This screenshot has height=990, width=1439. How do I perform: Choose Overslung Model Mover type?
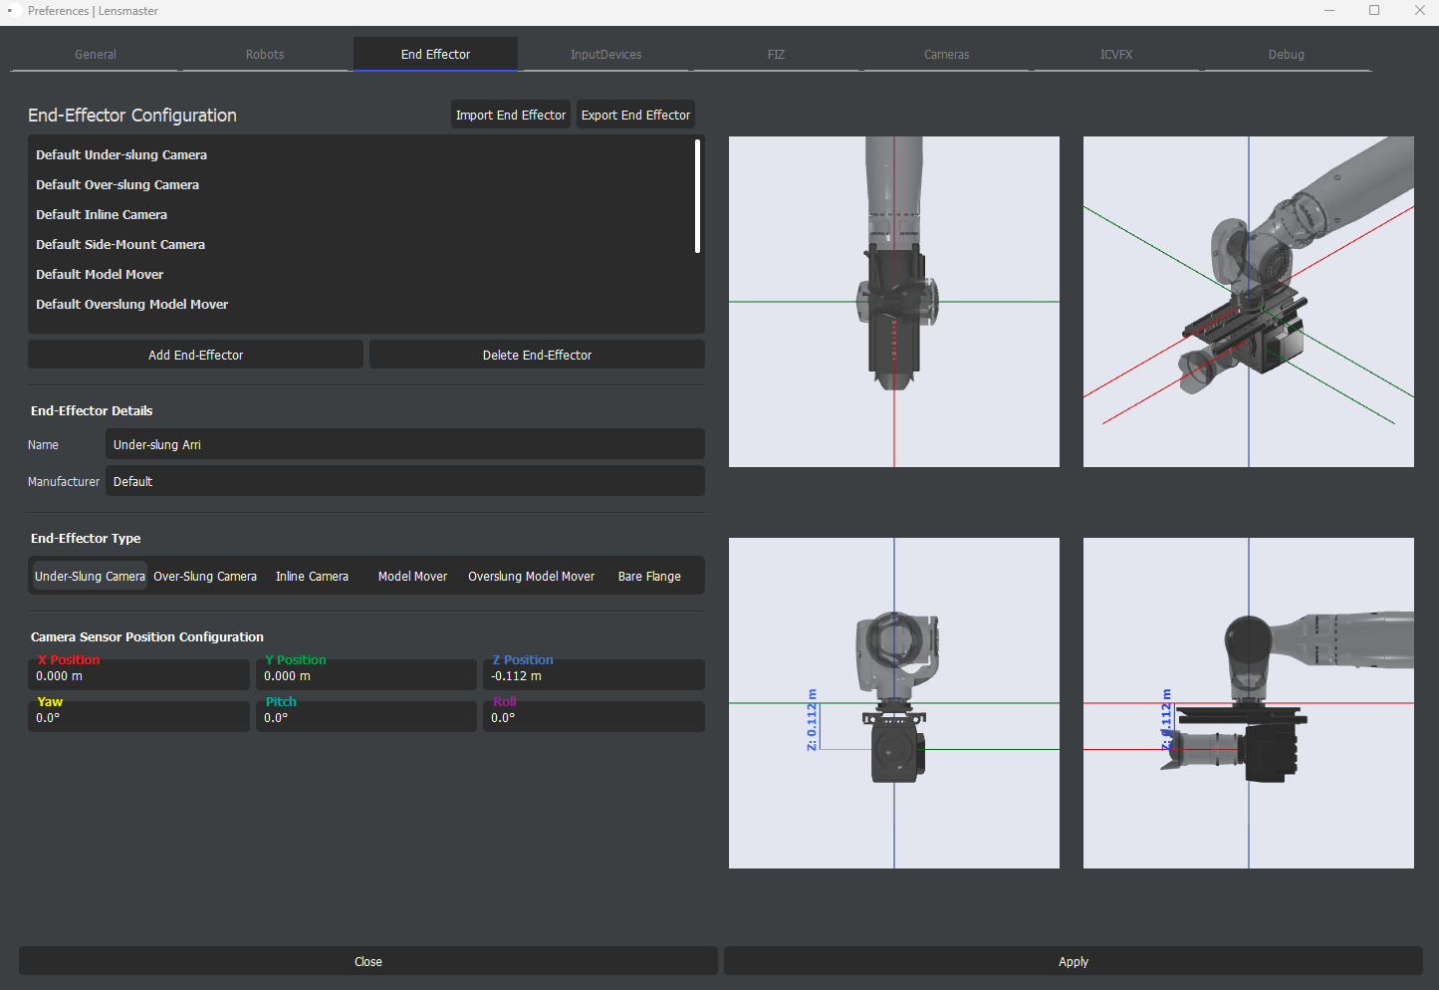[x=531, y=576]
